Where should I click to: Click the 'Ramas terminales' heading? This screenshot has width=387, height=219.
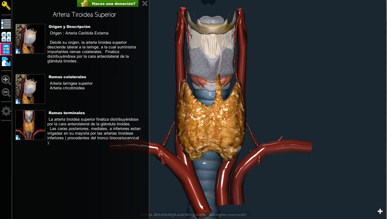pos(67,113)
